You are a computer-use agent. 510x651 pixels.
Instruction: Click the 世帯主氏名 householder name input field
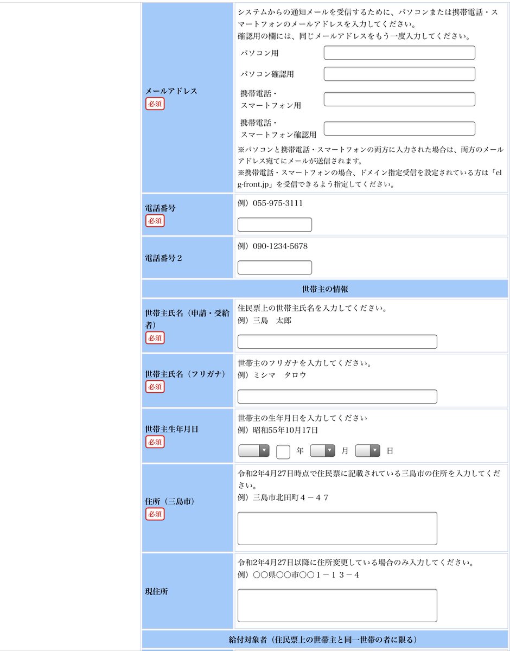336,342
